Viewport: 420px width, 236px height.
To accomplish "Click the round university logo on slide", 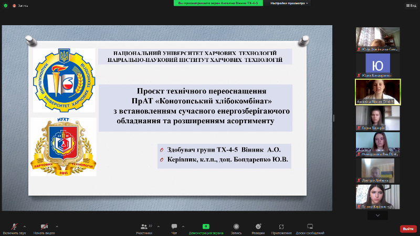I will (x=64, y=80).
